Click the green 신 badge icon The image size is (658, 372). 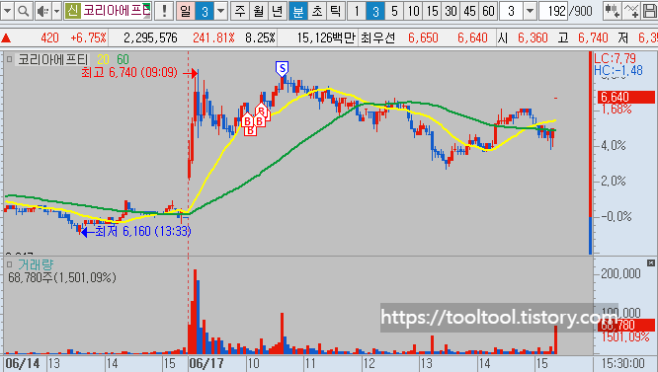[72, 11]
